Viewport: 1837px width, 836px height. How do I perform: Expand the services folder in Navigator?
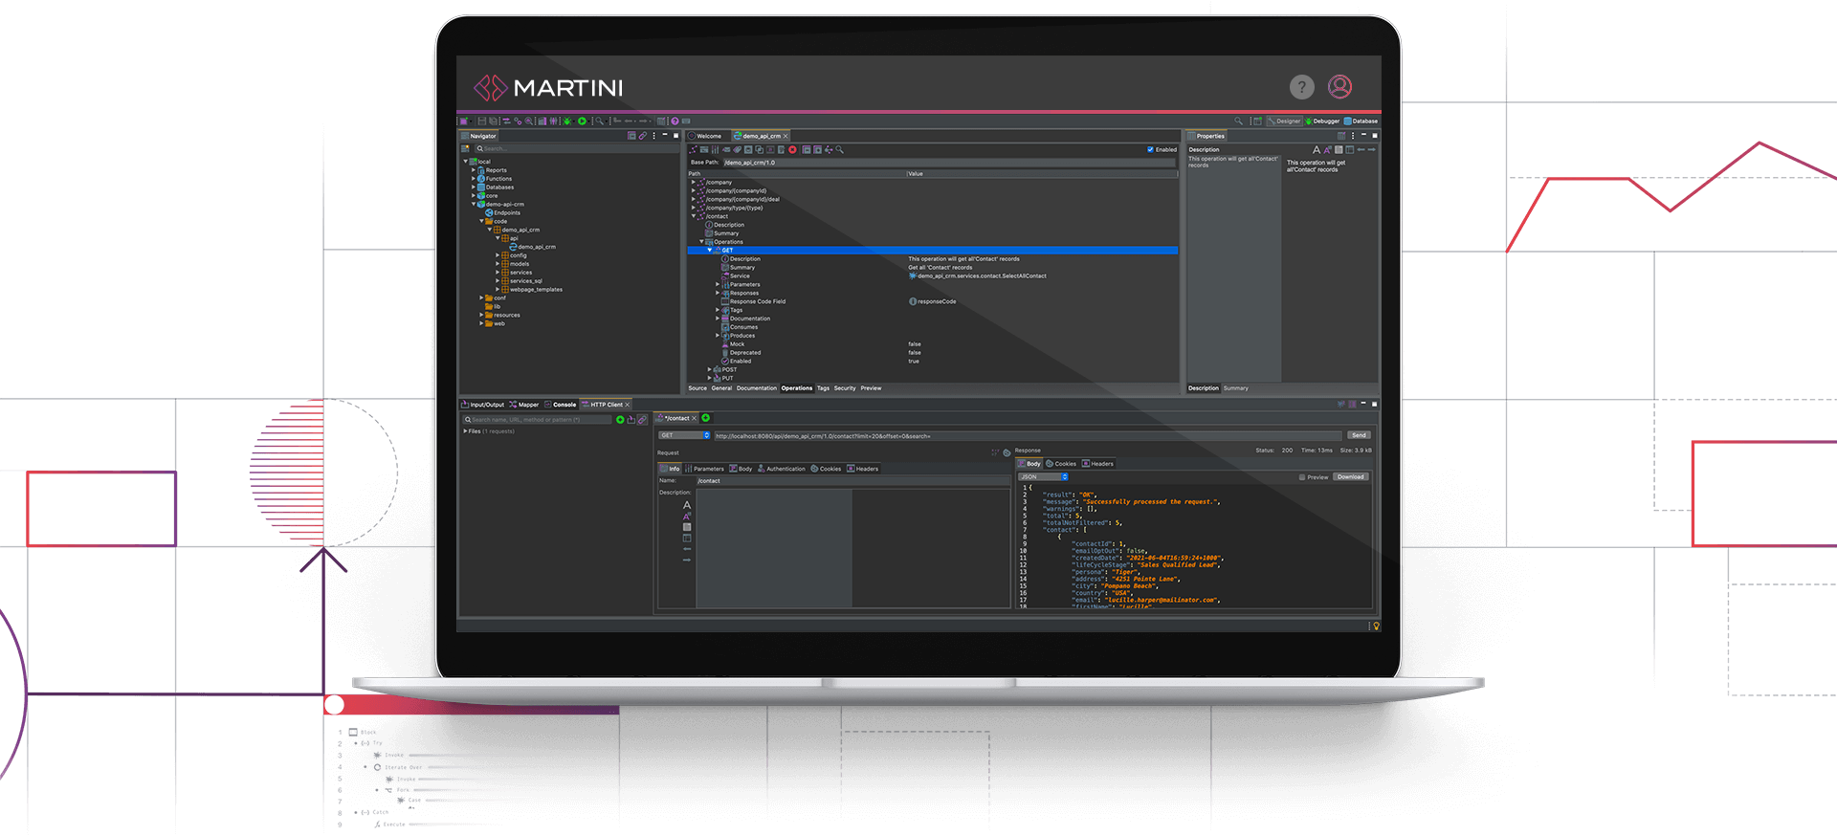coord(497,273)
